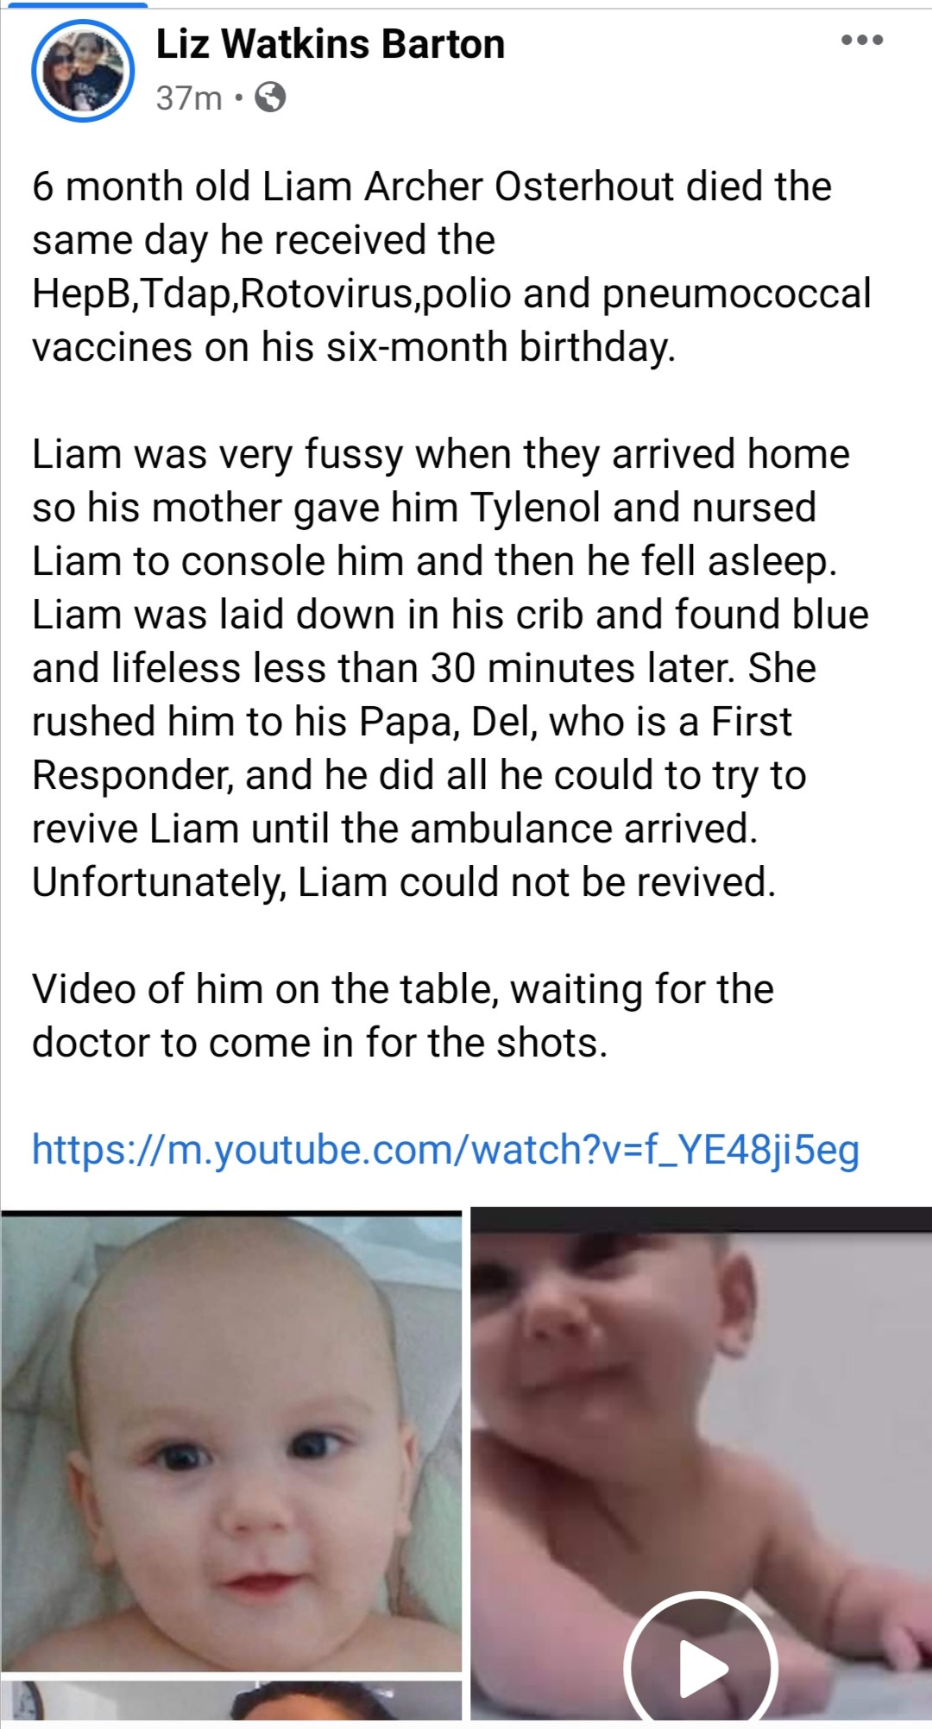This screenshot has width=932, height=1729.
Task: Click the line 'Unfortunately, Liam could not be revived.'
Action: 404,882
